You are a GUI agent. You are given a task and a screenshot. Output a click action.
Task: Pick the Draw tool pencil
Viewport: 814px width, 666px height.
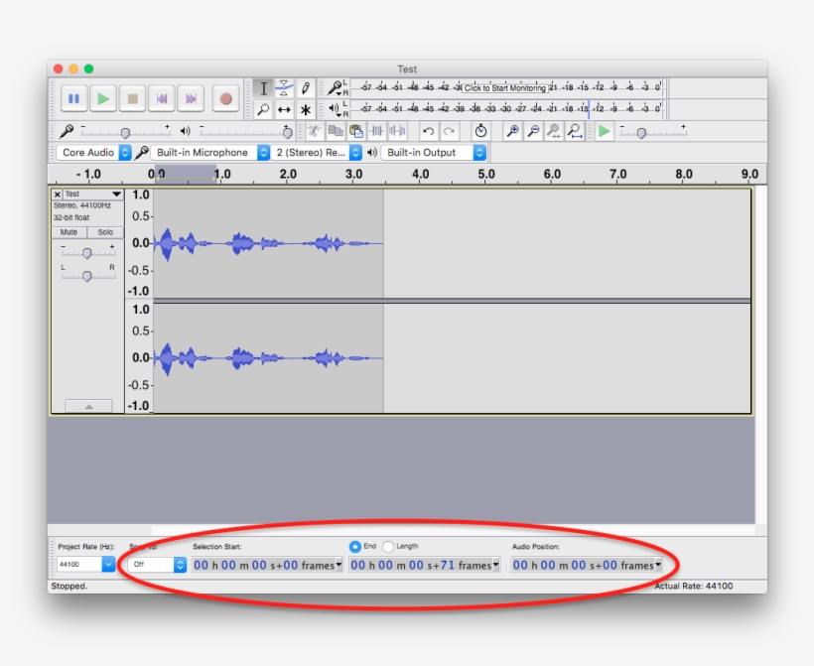tap(305, 88)
